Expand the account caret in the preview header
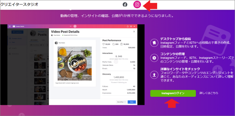 [x=134, y=26]
